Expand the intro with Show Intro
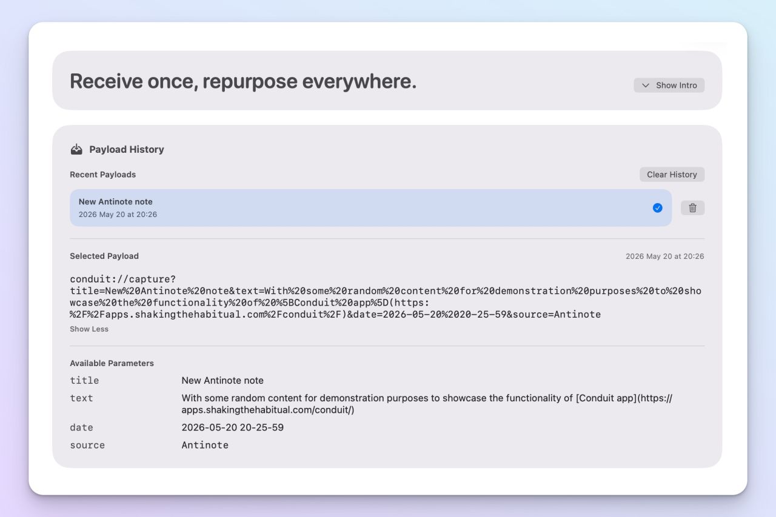 pos(669,85)
